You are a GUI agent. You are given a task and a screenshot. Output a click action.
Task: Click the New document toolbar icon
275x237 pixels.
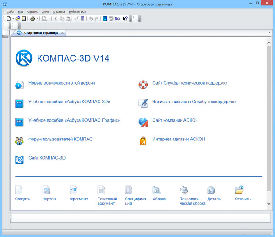tap(8, 18)
